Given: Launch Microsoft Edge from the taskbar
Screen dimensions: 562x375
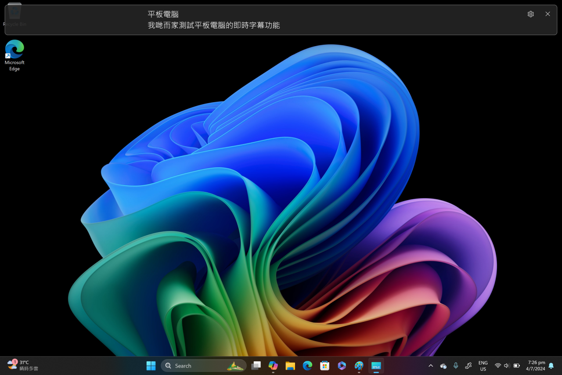Looking at the screenshot, I should tap(307, 365).
